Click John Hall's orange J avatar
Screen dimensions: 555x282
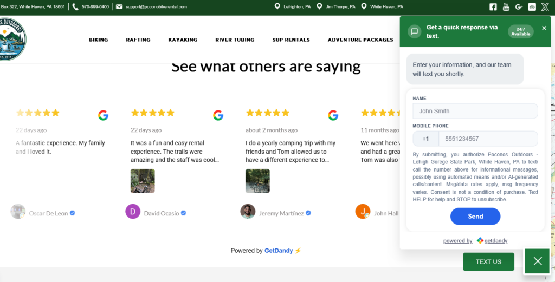363,211
